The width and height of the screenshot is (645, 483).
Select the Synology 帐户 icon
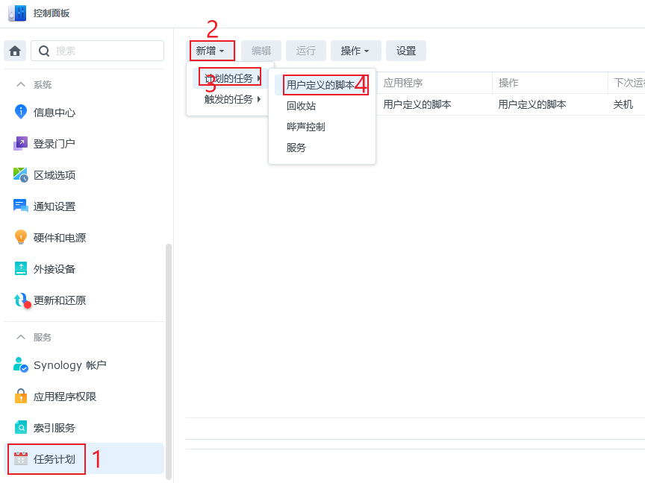(21, 364)
